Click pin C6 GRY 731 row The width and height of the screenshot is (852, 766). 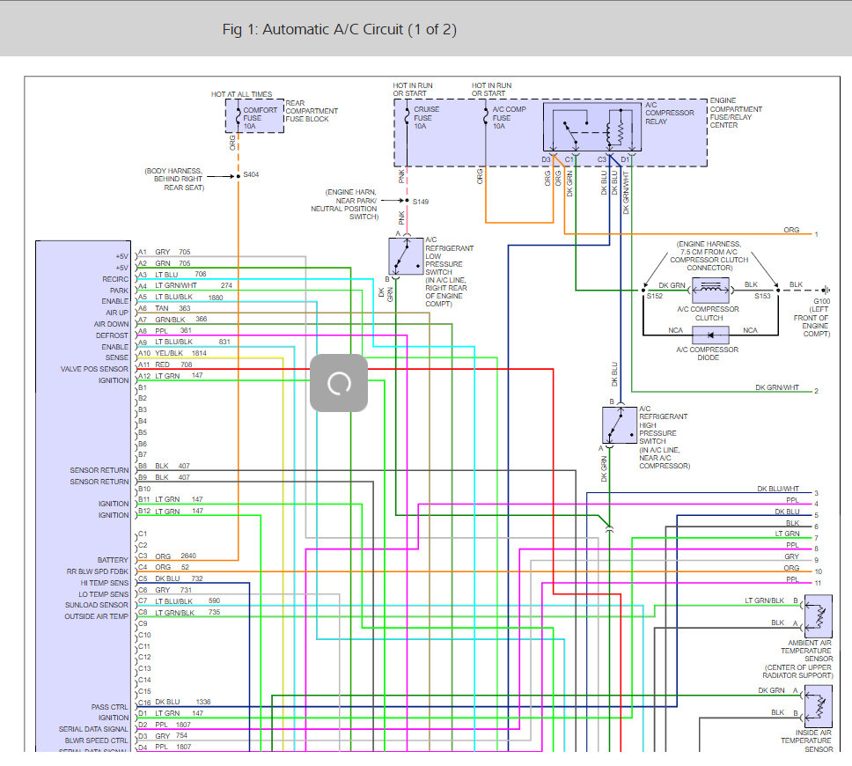[x=165, y=590]
